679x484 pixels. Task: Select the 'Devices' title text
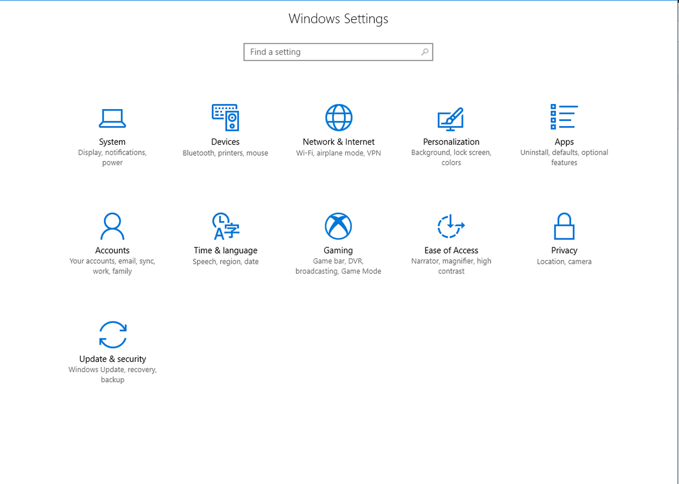[x=225, y=142]
